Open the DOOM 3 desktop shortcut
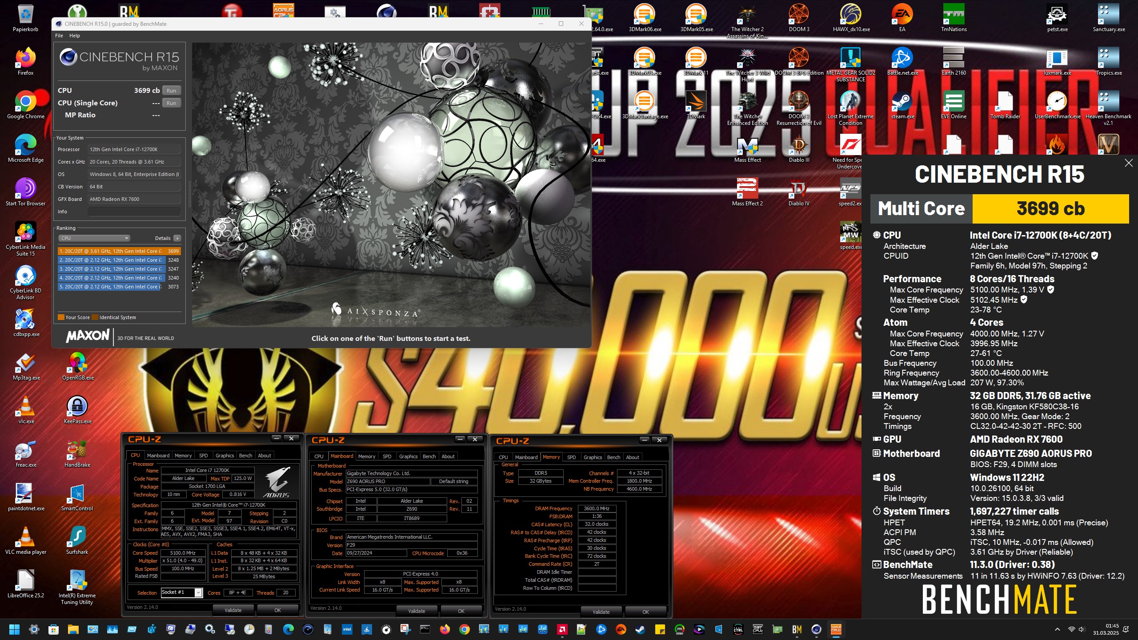Viewport: 1138px width, 640px height. pos(799,19)
